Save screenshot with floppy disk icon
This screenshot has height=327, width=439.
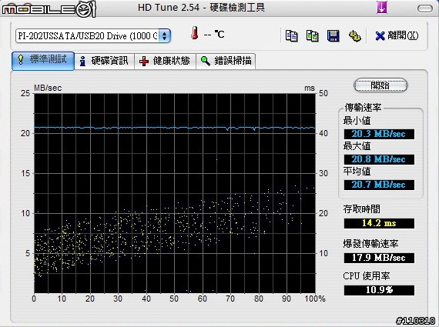click(333, 36)
